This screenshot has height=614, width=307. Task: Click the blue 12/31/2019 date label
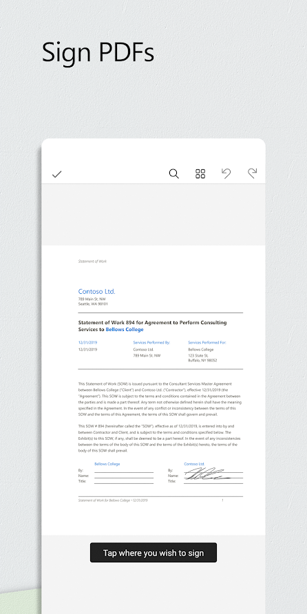(87, 342)
